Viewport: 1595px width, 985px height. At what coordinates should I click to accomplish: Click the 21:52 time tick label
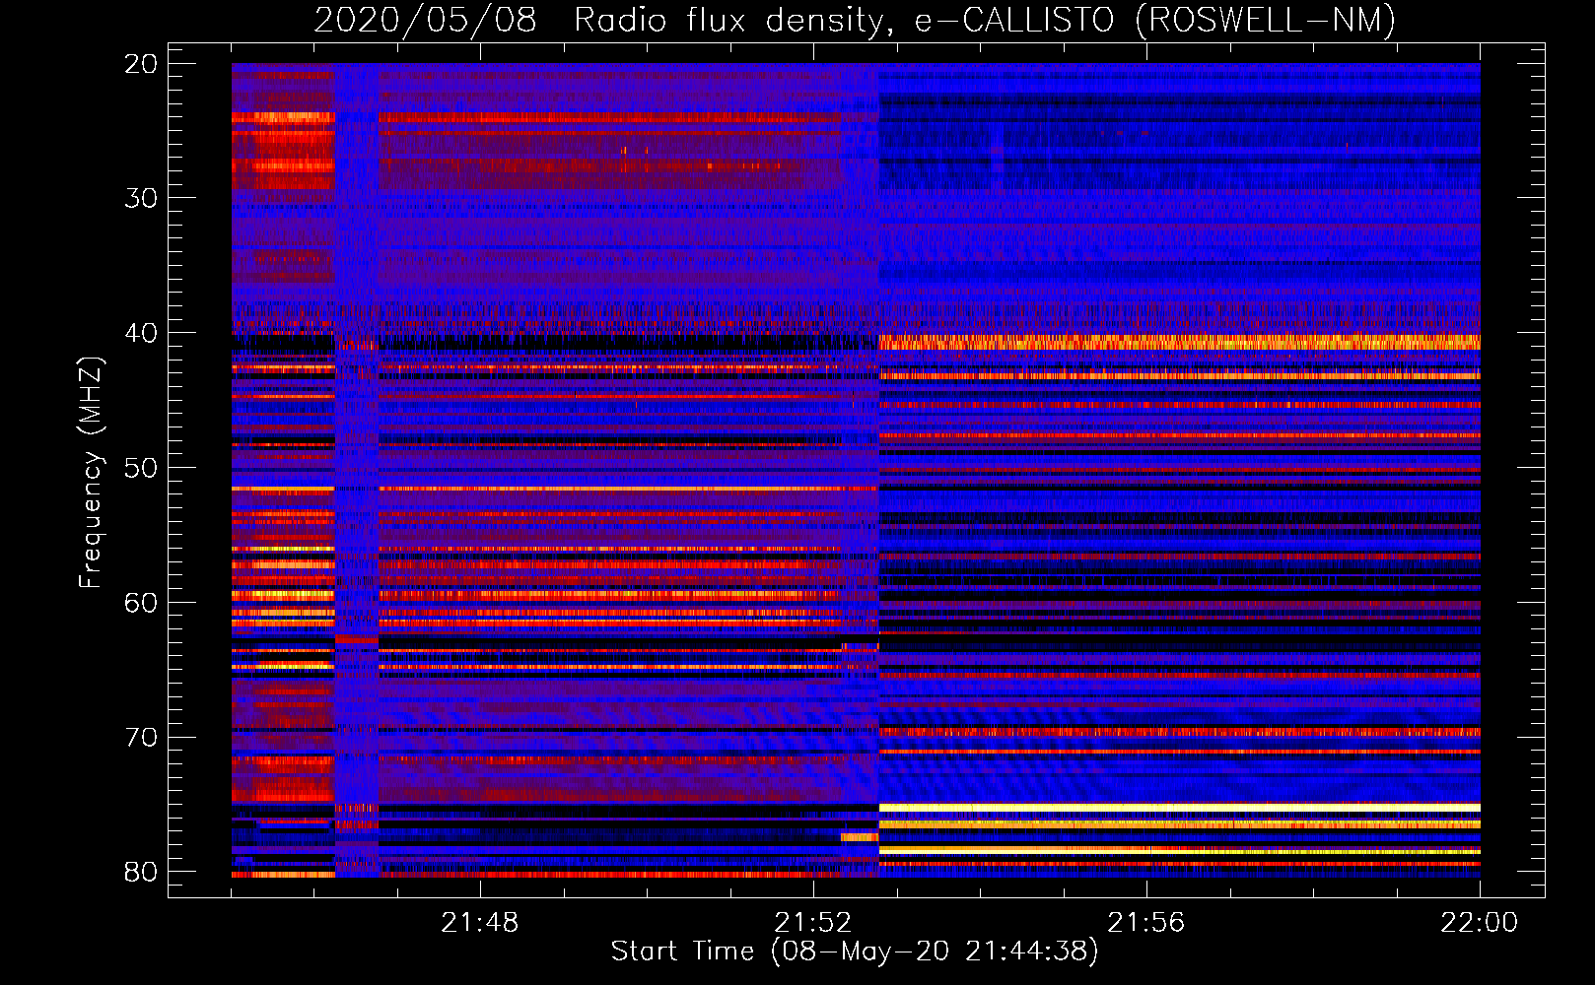(x=812, y=923)
